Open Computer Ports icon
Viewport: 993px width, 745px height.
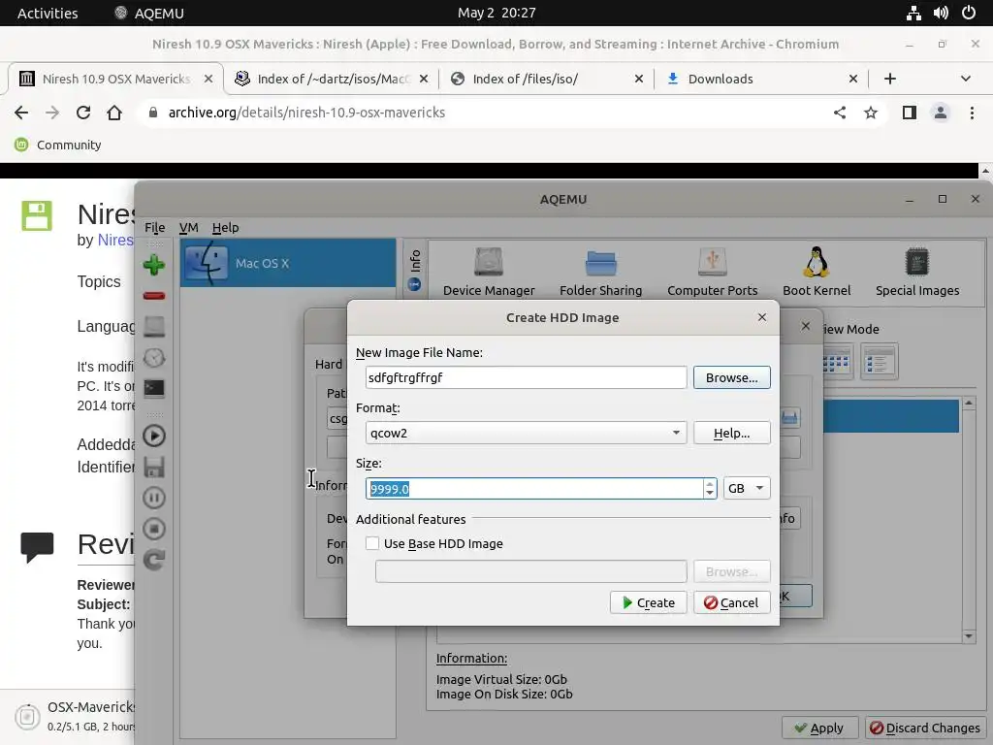pyautogui.click(x=712, y=272)
